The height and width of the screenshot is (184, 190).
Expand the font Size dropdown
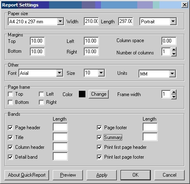click(101, 73)
